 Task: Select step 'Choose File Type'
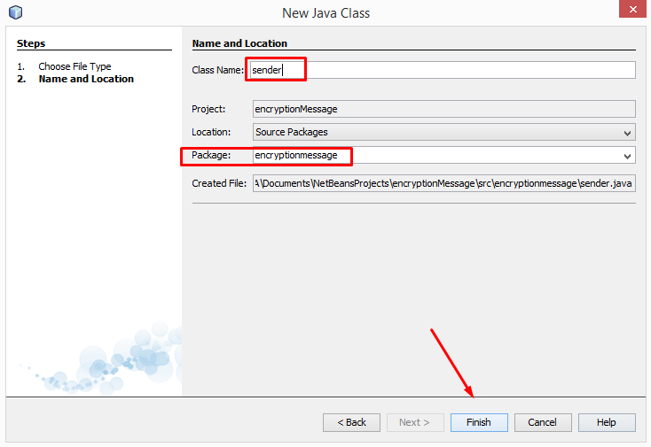click(75, 66)
